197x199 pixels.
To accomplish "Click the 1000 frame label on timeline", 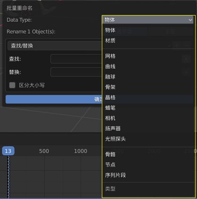I will (81, 151).
